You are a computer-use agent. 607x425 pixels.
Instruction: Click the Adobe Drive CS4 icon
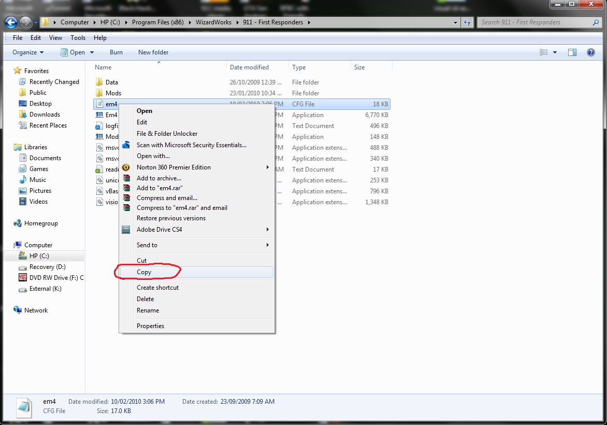click(x=126, y=230)
